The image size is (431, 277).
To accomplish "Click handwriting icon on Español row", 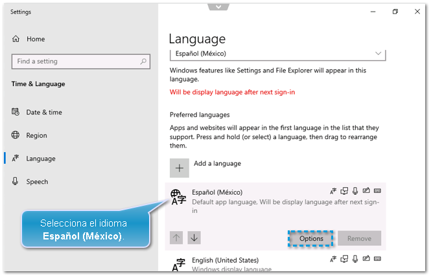I will [366, 190].
